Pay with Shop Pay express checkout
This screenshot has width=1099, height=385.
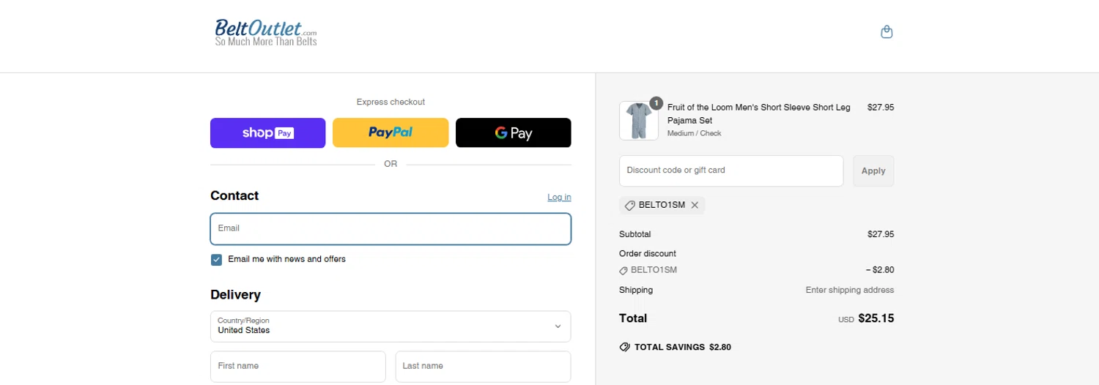click(x=267, y=133)
